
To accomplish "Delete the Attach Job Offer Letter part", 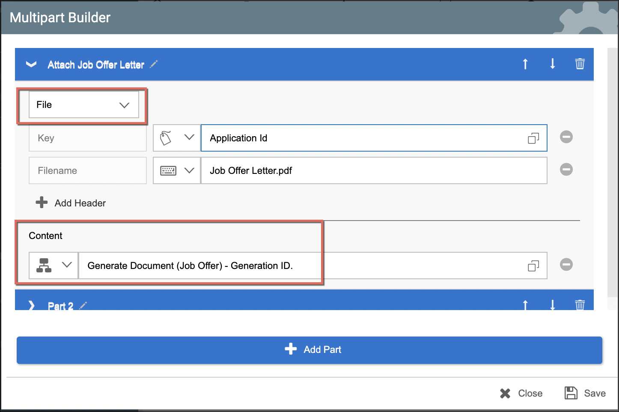I will (580, 64).
